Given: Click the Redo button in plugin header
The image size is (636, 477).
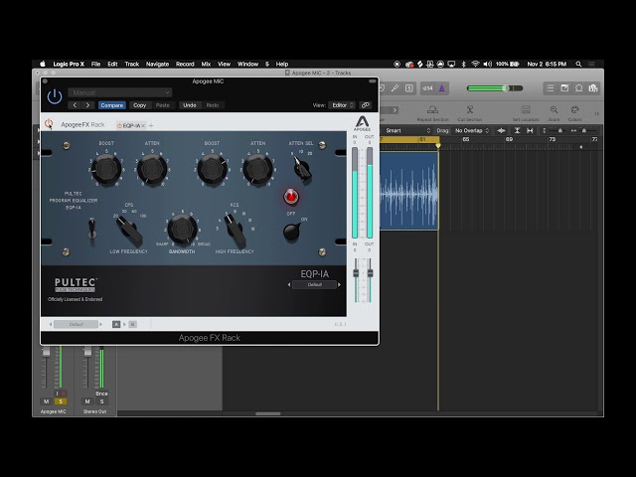Looking at the screenshot, I should [212, 105].
